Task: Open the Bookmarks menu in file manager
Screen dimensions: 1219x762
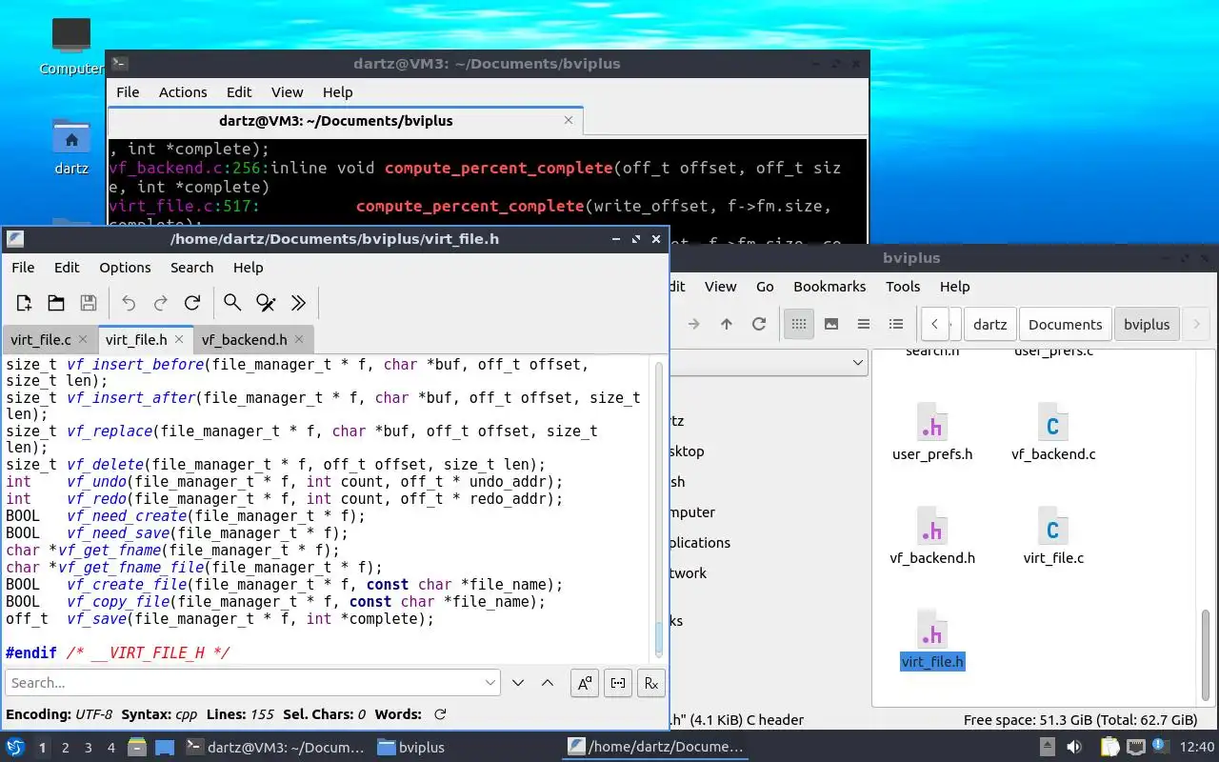Action: coord(829,287)
